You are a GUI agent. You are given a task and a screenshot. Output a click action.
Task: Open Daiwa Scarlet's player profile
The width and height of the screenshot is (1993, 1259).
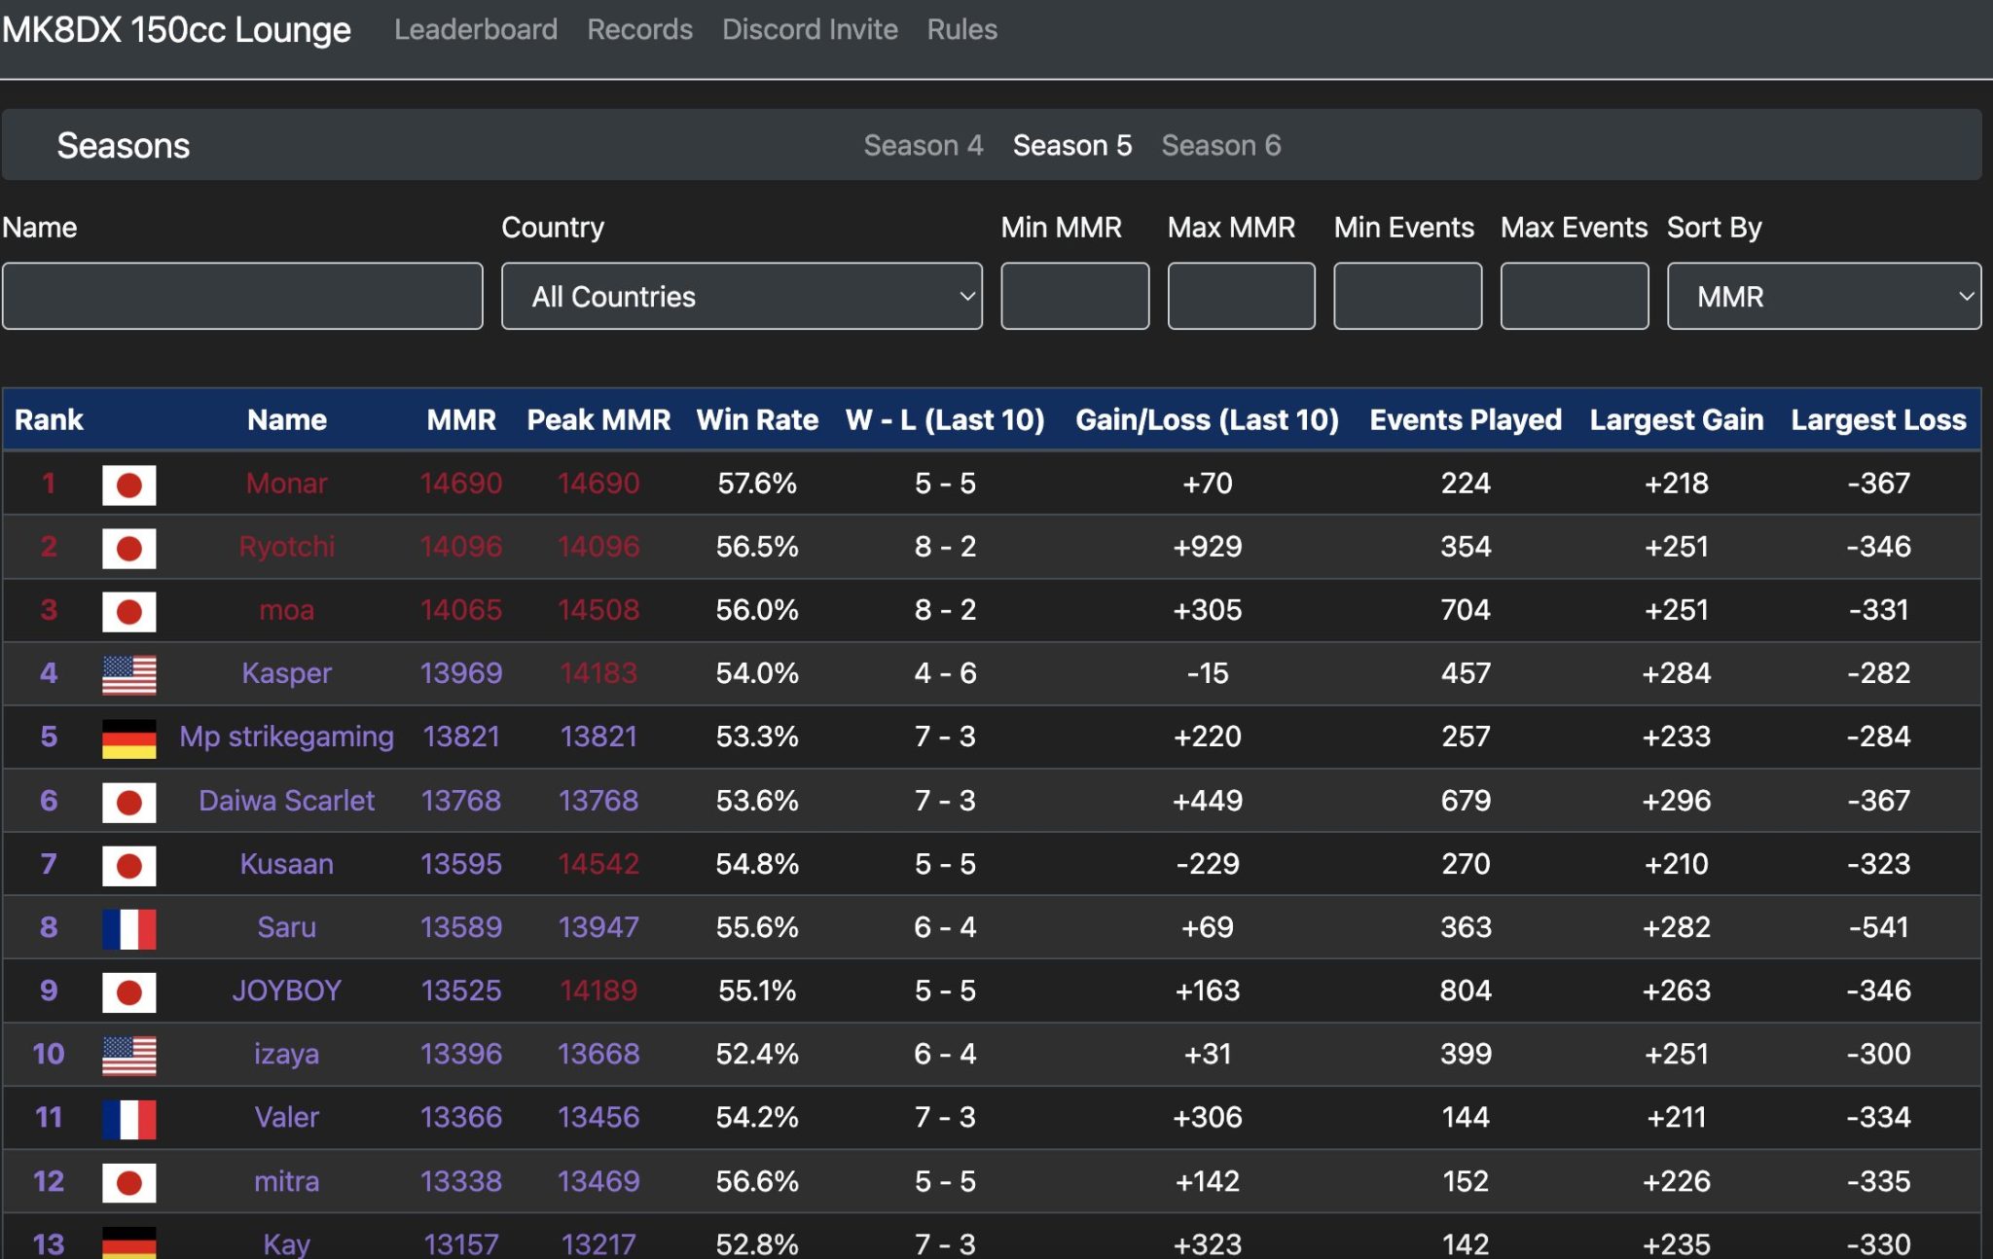286,801
